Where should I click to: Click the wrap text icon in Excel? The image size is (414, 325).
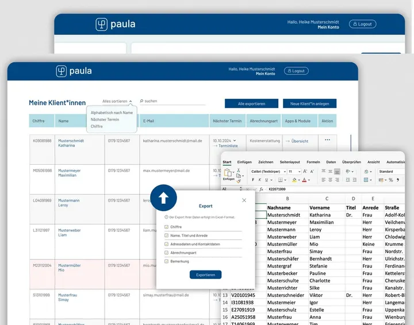(x=366, y=171)
